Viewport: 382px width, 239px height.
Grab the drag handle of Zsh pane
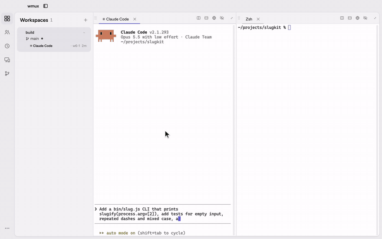point(239,18)
